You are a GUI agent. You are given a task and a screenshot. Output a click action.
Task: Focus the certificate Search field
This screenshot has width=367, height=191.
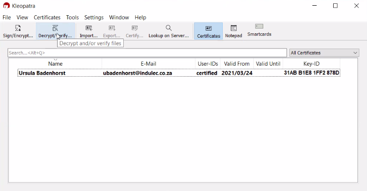[147, 53]
